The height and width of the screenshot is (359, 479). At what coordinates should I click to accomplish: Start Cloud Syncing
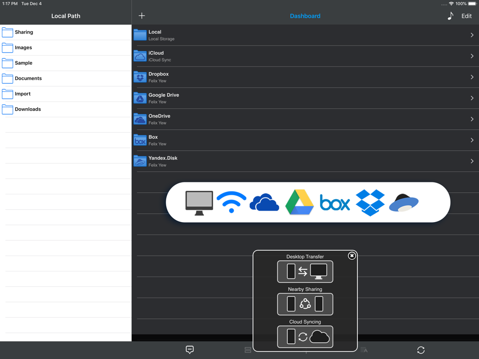coord(305,337)
